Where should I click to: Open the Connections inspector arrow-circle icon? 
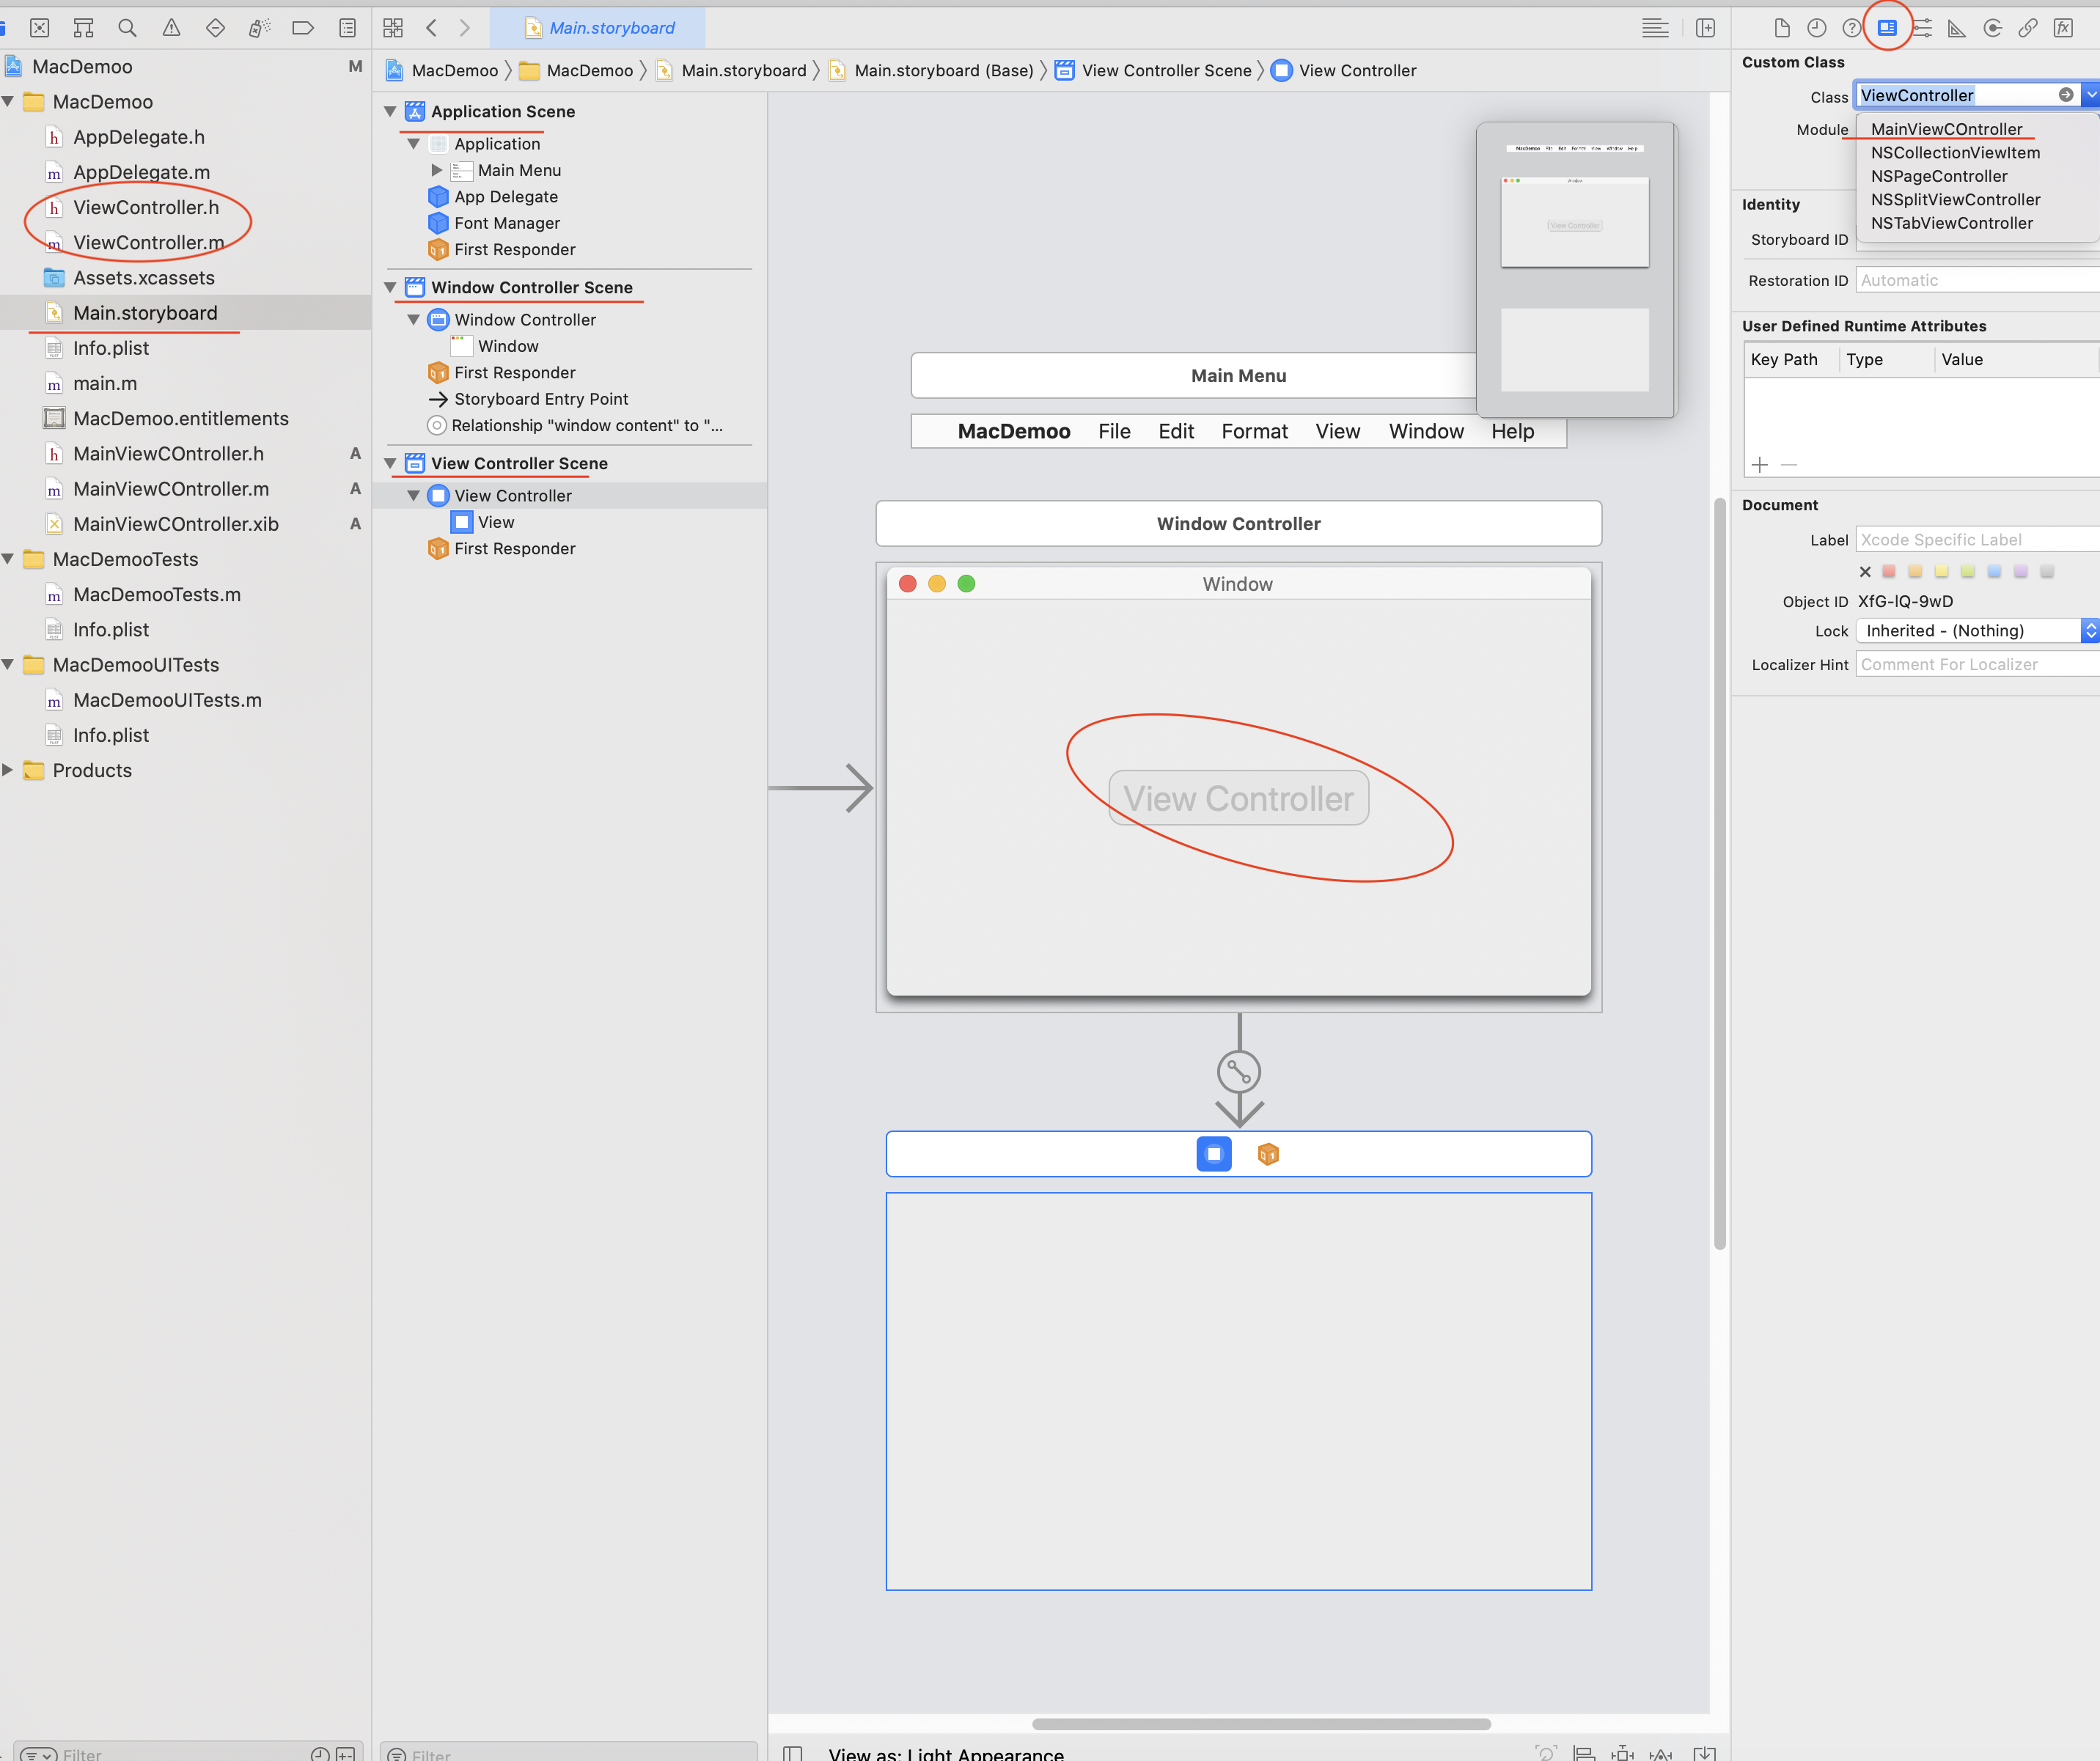pyautogui.click(x=1992, y=28)
